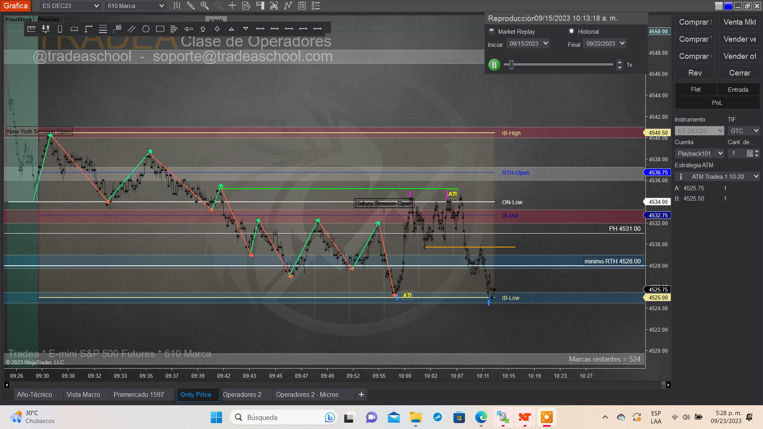Adjust the order quantity stepper arrows
Screen dimensions: 763x429
(x=757, y=153)
